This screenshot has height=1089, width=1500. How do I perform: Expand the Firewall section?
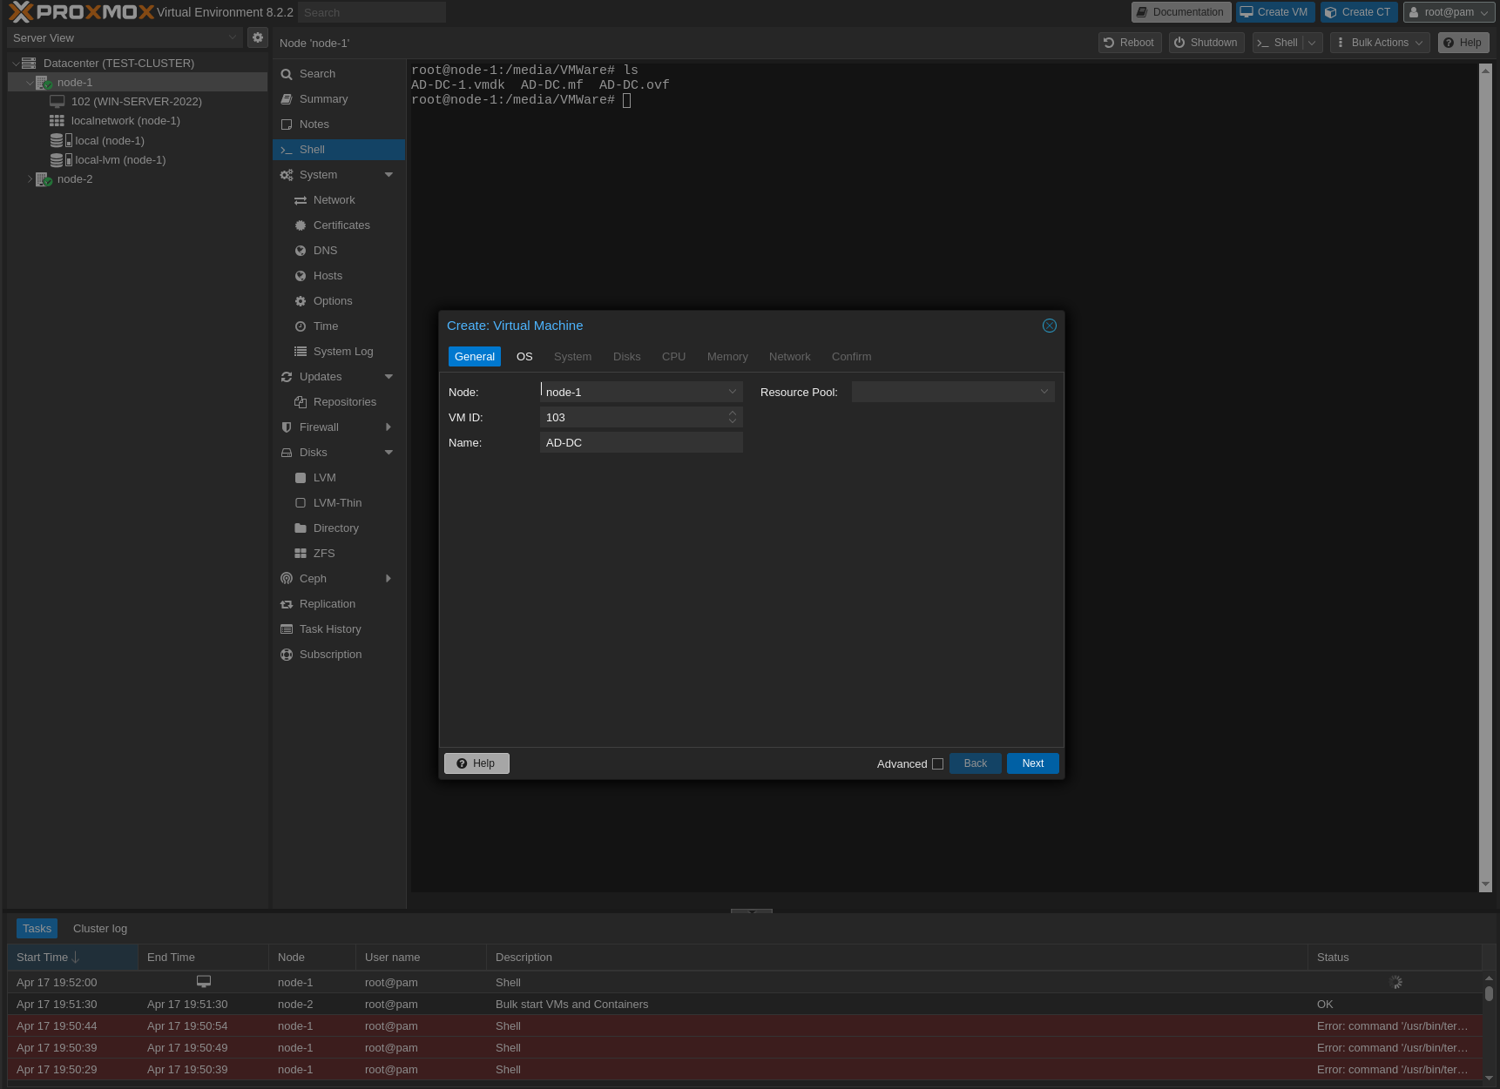pyautogui.click(x=389, y=427)
